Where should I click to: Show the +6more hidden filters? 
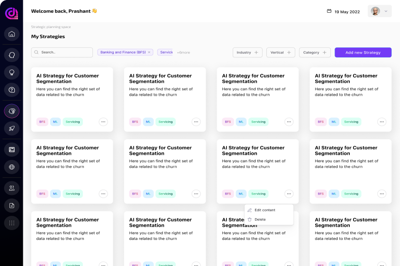click(183, 53)
